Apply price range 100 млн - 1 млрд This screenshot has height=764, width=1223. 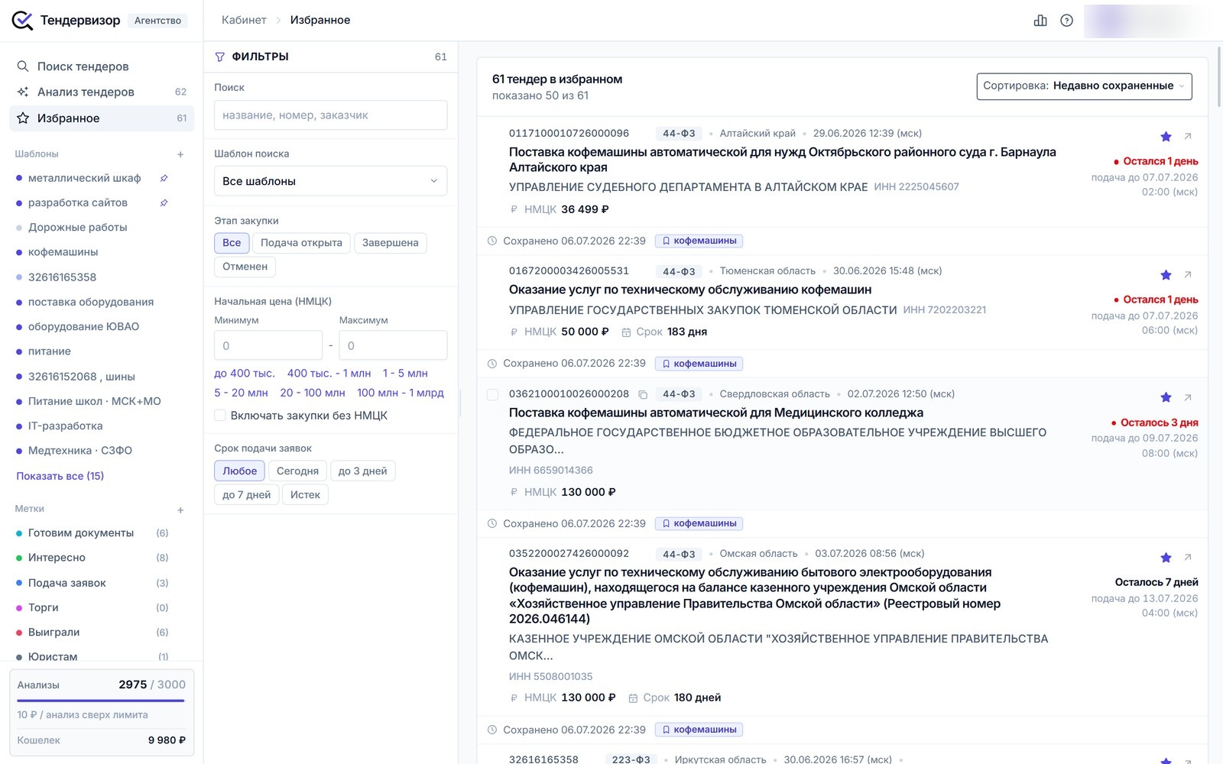click(401, 393)
